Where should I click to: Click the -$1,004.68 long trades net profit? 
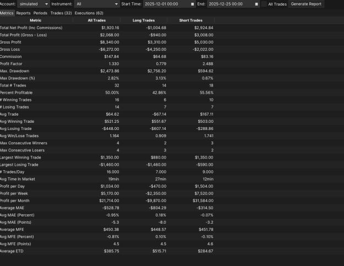coord(156,28)
